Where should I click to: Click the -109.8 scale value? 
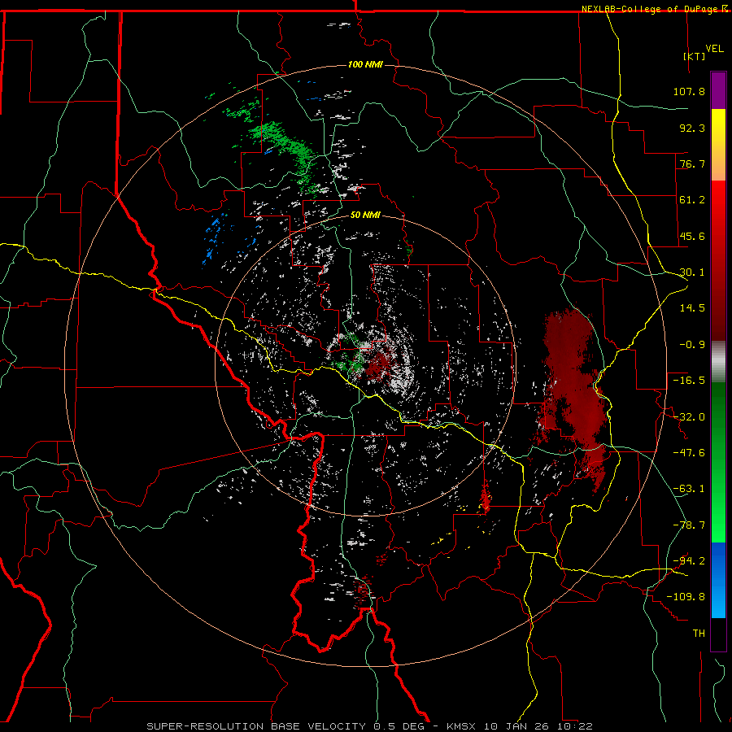686,597
